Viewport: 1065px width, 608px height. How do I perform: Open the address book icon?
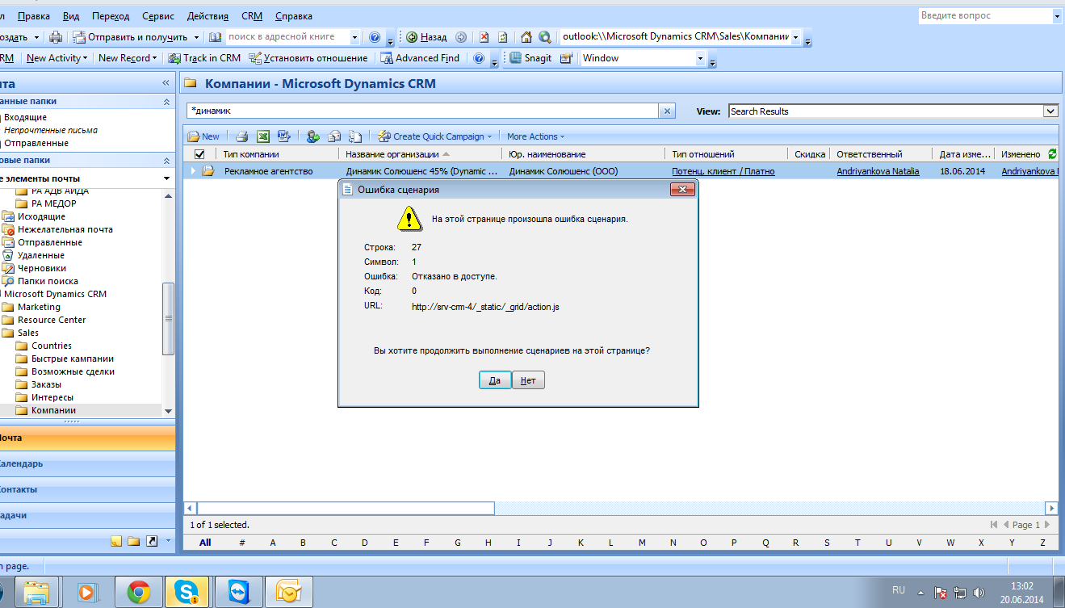[215, 37]
